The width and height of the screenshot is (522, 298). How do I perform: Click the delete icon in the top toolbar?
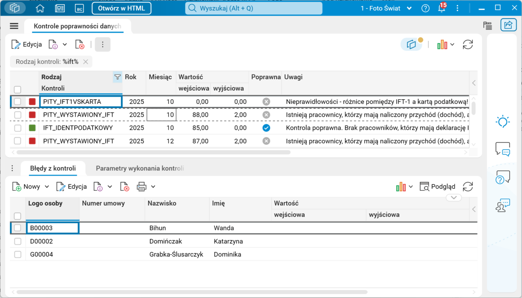pyautogui.click(x=80, y=44)
